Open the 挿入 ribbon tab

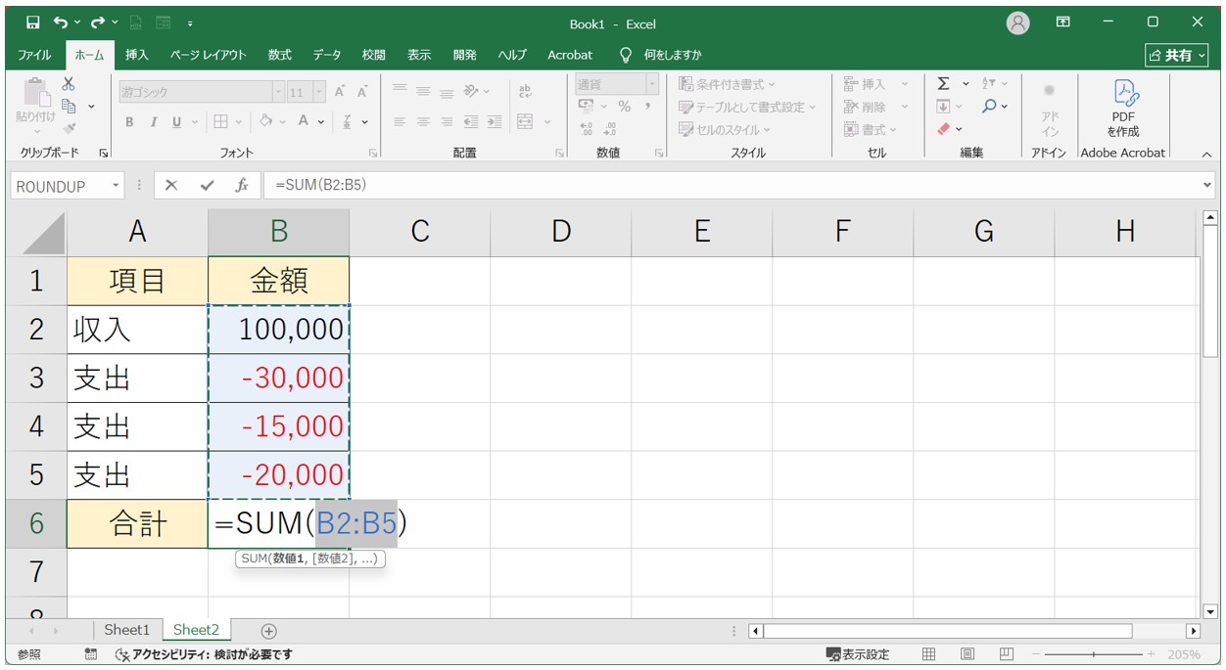pyautogui.click(x=137, y=55)
